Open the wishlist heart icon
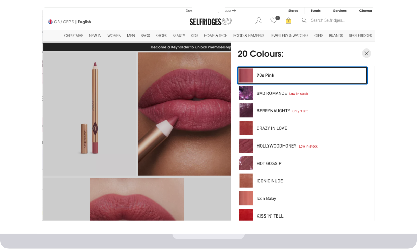 [274, 20]
